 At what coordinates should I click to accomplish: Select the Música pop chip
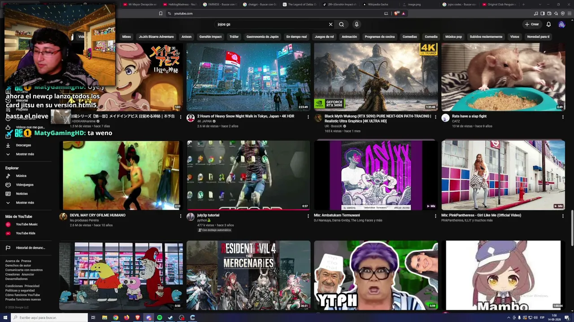453,37
